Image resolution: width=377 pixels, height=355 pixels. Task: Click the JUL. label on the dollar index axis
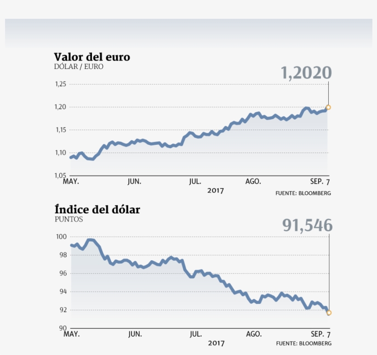click(x=195, y=334)
